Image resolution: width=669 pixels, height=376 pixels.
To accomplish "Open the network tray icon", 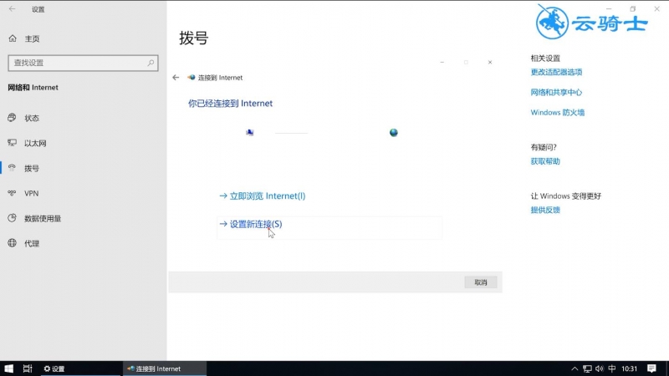I will (x=587, y=368).
